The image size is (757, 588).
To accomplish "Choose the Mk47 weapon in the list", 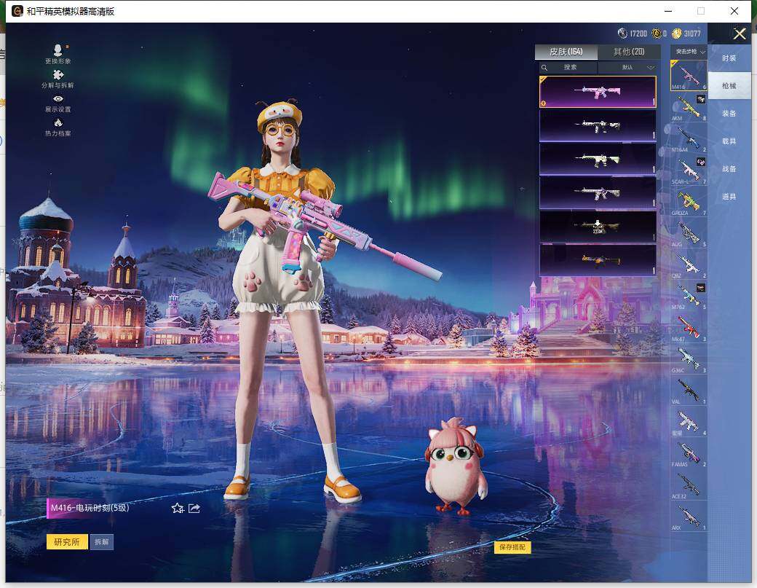I will point(689,327).
